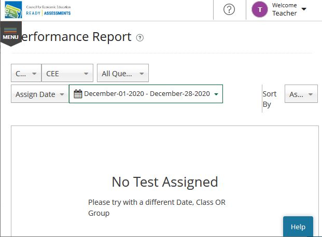Open the Sort By 'As...' dropdown
This screenshot has width=322, height=237.
(x=301, y=94)
